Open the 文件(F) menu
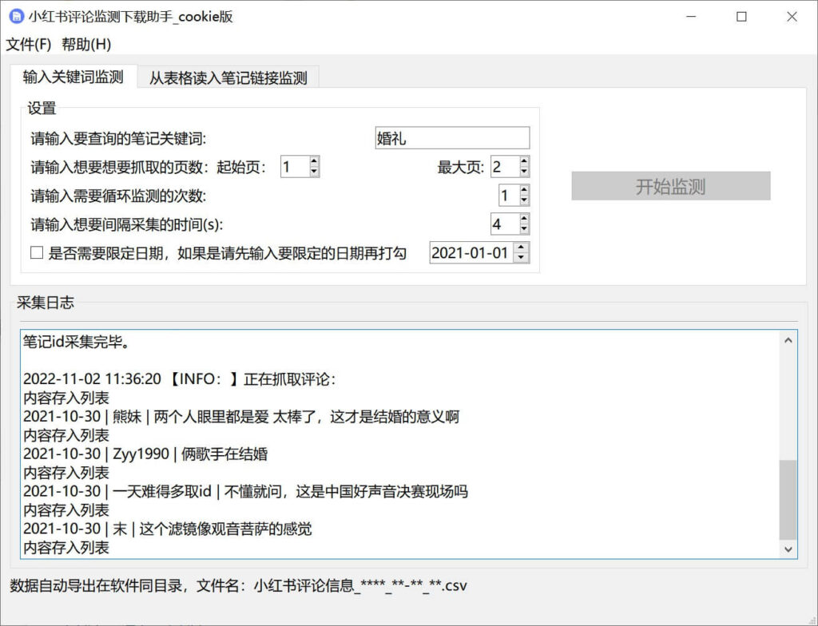The height and width of the screenshot is (626, 818). pyautogui.click(x=28, y=45)
